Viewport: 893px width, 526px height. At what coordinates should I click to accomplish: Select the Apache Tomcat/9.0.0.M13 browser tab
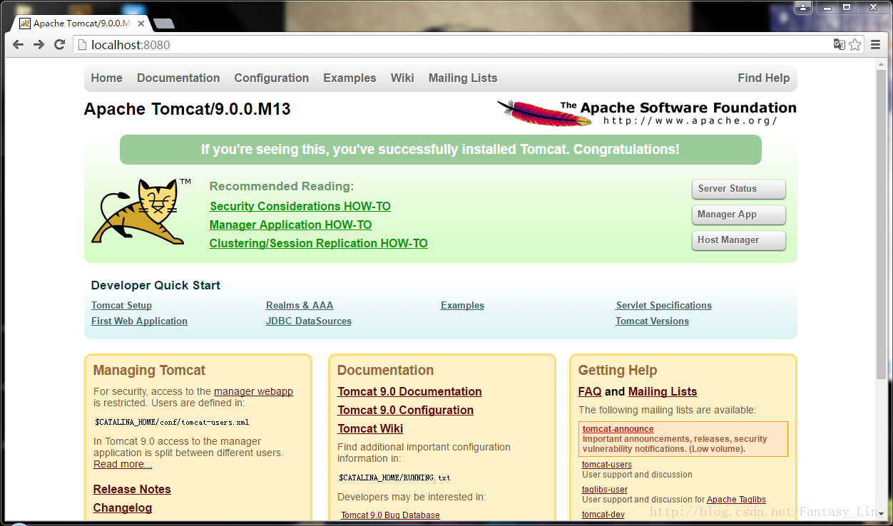tap(81, 24)
